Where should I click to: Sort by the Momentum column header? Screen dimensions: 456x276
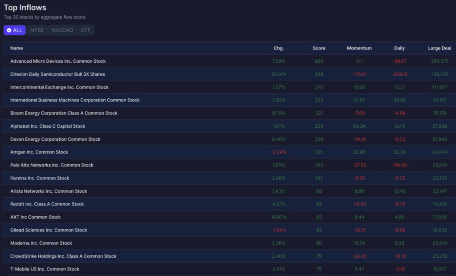click(359, 48)
